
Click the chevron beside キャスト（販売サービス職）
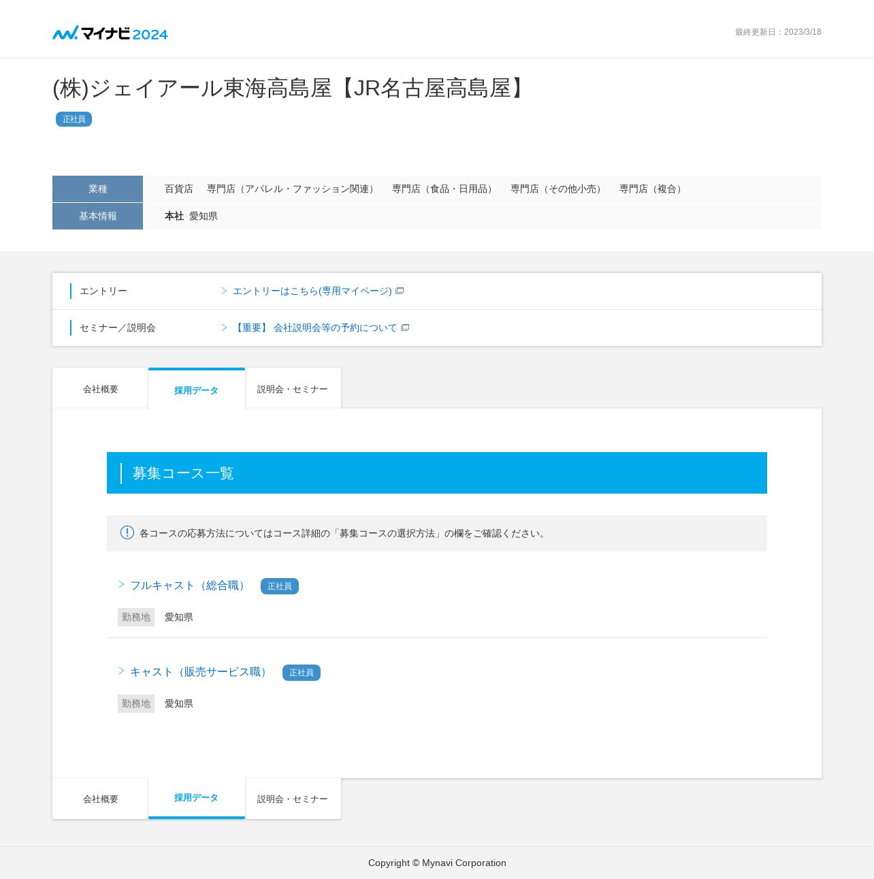coord(121,671)
